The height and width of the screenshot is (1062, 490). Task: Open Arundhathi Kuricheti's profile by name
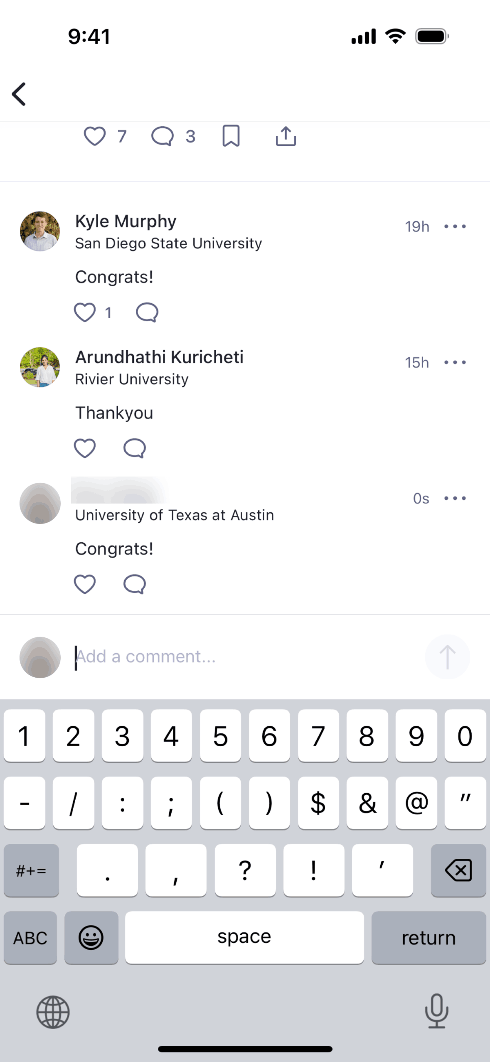click(x=159, y=357)
